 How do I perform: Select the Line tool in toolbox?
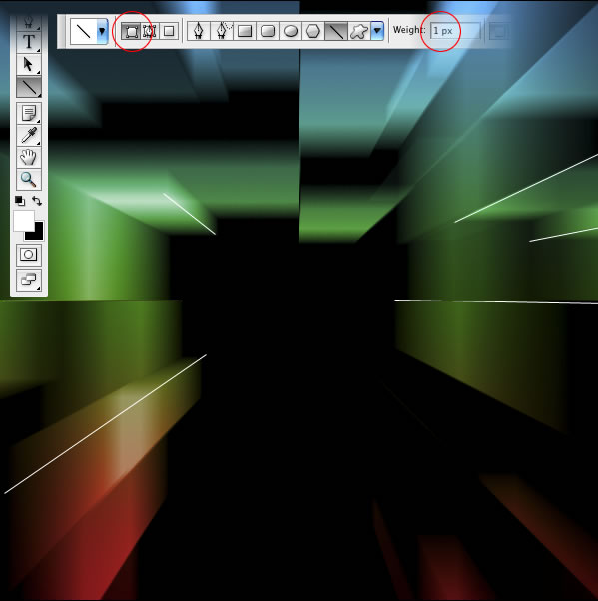[29, 87]
